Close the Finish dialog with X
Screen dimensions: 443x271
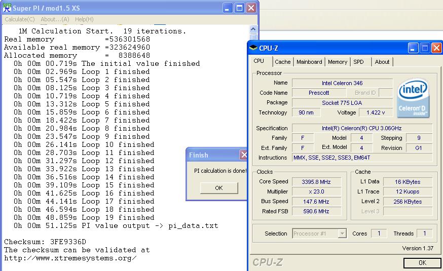(243, 154)
